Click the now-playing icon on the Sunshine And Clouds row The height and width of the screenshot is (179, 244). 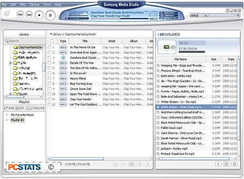click(x=63, y=58)
